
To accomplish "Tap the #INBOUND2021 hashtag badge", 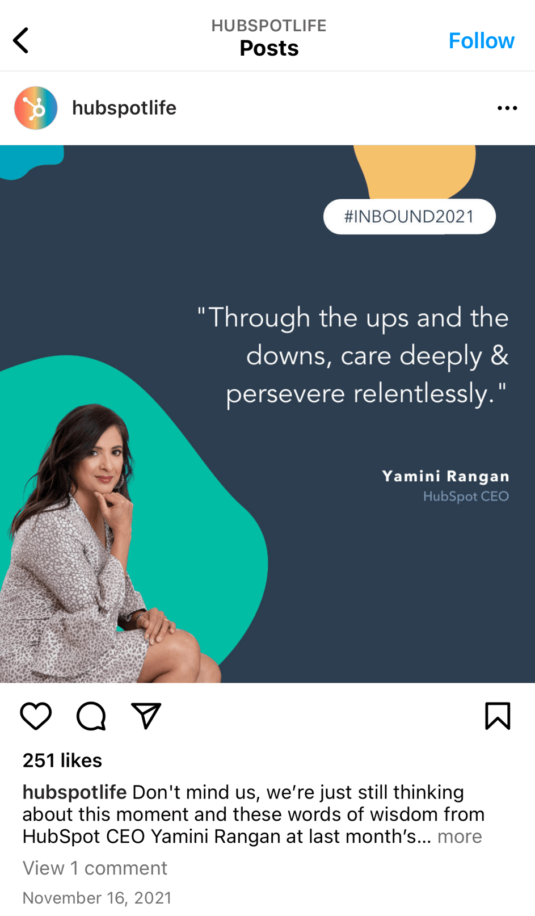I will click(x=409, y=216).
